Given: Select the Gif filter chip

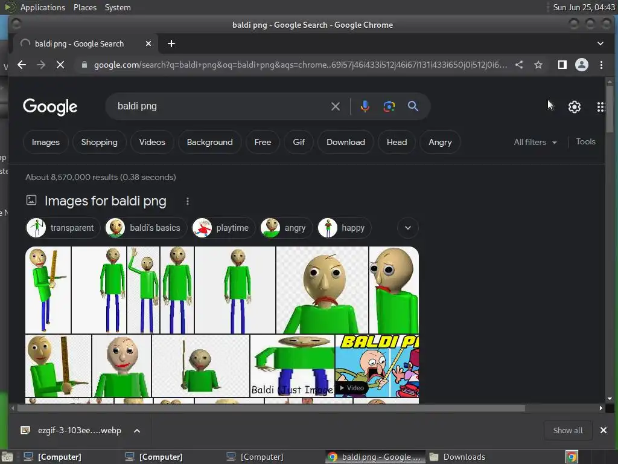Looking at the screenshot, I should tap(299, 142).
